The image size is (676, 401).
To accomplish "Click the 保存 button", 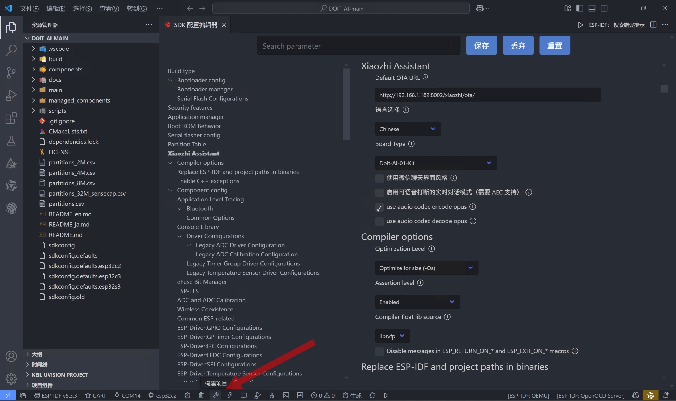I will pyautogui.click(x=481, y=45).
